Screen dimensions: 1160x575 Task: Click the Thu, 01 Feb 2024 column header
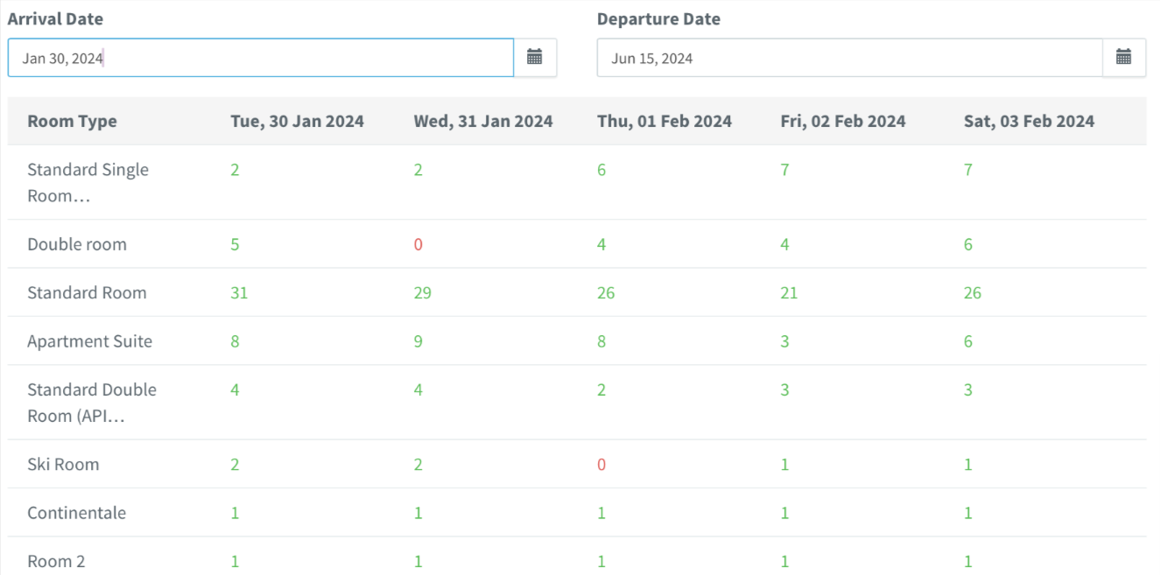(x=664, y=122)
